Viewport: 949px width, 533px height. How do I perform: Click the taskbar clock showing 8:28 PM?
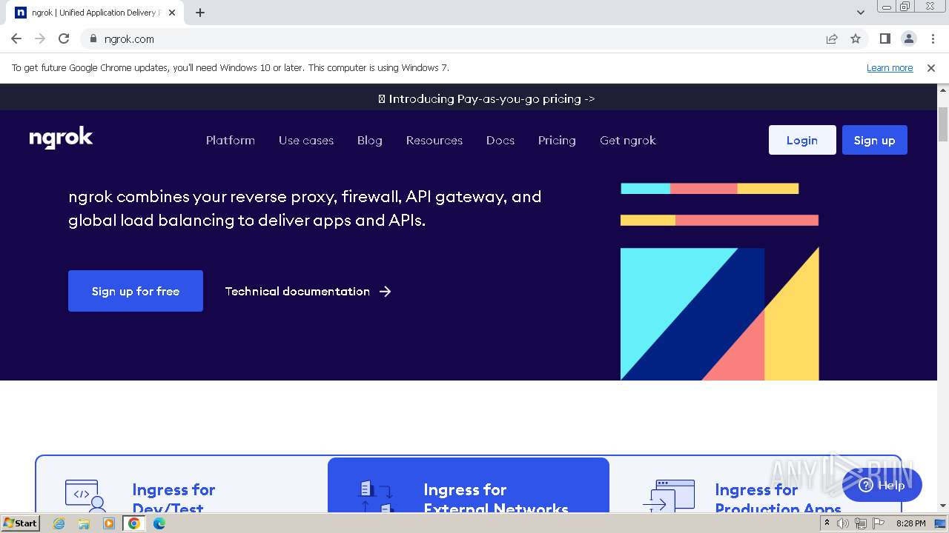[910, 523]
